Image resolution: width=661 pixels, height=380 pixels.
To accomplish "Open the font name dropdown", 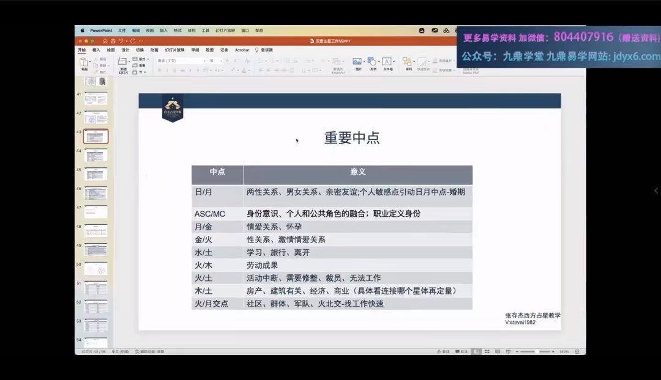I will 182,60.
